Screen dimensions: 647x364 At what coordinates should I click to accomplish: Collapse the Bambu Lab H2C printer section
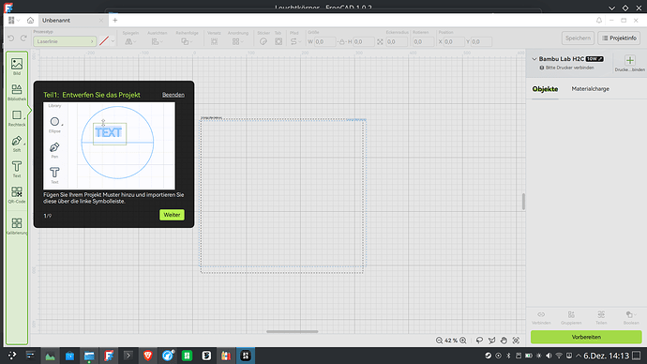point(534,59)
